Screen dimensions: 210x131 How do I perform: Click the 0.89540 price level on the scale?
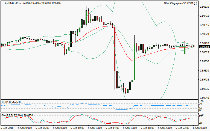204,98
